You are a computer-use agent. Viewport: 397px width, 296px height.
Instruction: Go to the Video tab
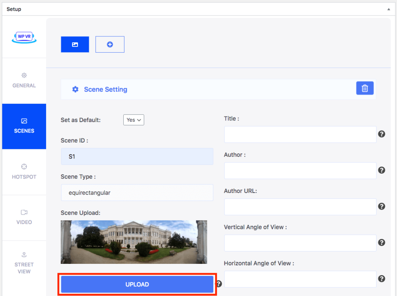click(24, 217)
